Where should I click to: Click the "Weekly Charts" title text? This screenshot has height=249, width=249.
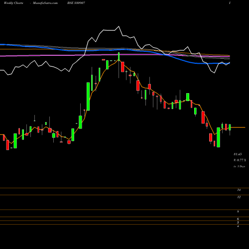(x=13, y=3)
